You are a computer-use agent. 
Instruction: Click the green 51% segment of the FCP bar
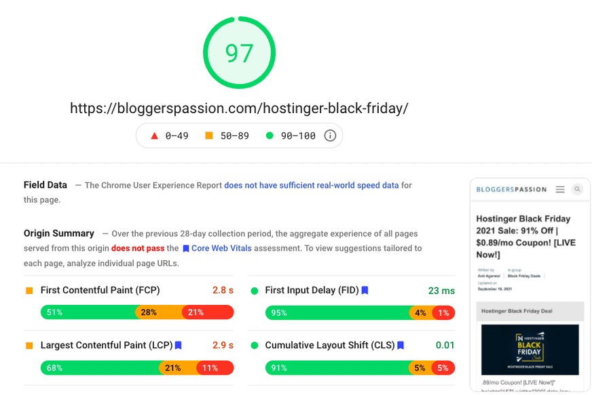[88, 312]
